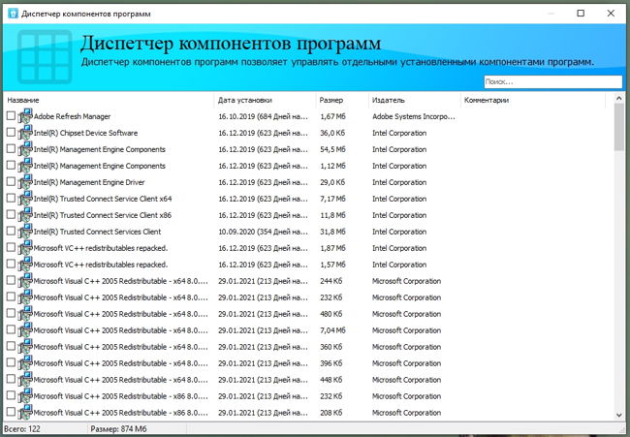This screenshot has width=630, height=437.
Task: Sort by the Размер column header
Action: (342, 101)
